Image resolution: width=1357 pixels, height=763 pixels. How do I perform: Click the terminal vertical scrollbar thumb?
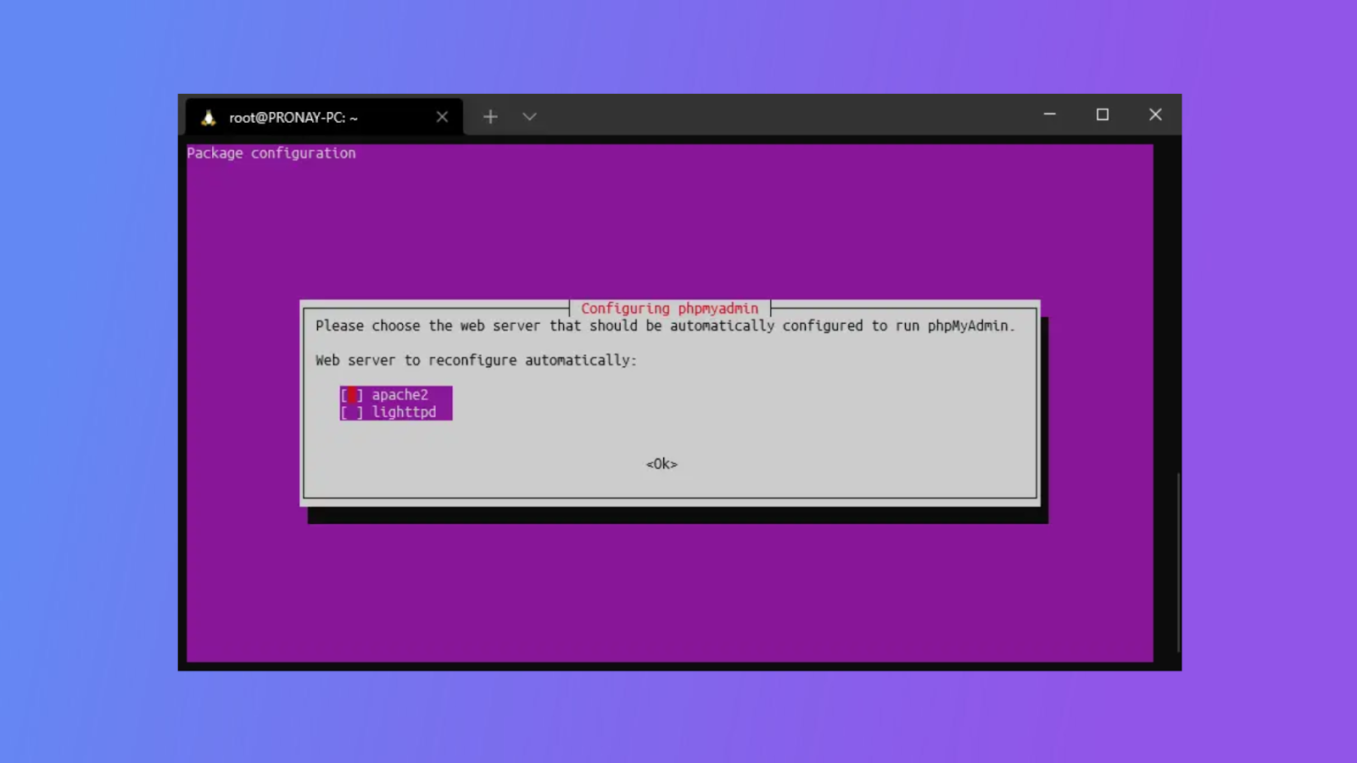(x=1178, y=563)
